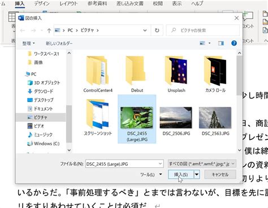Select ダウンロード in navigation pane

[x=40, y=91]
